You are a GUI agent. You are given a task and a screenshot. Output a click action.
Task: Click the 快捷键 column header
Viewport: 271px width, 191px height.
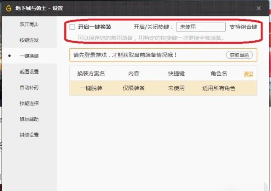(176, 74)
